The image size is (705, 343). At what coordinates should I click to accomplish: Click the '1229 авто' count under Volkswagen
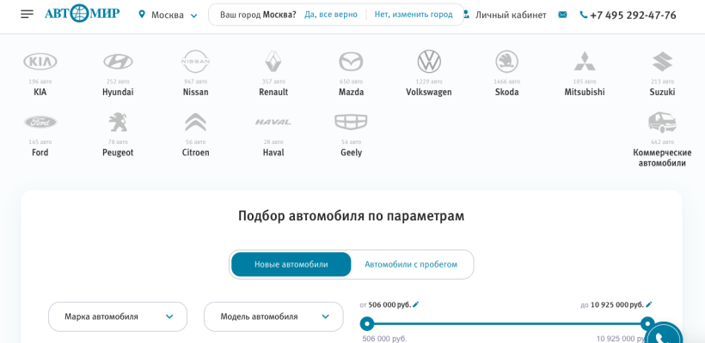pos(429,81)
